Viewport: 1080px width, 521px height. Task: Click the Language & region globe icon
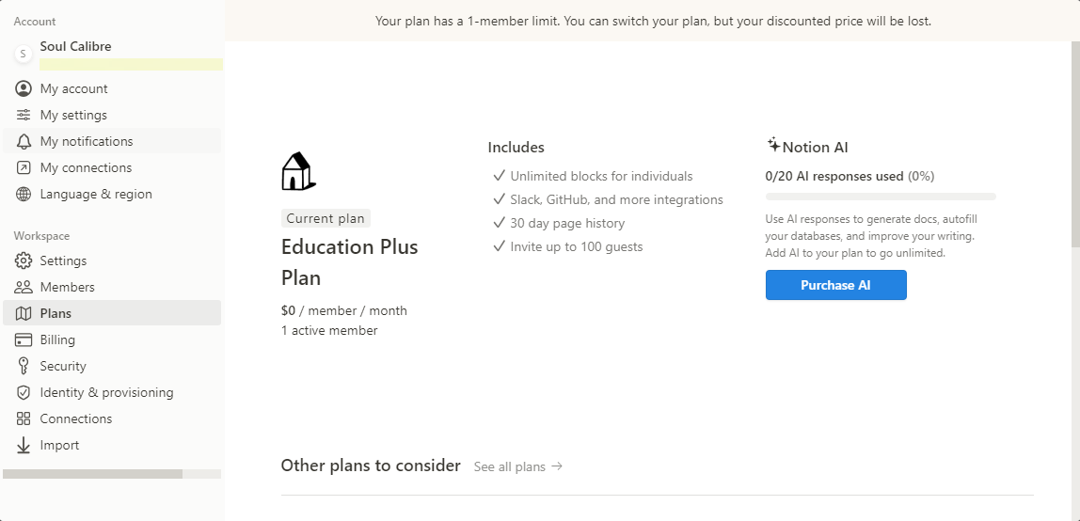pos(24,194)
